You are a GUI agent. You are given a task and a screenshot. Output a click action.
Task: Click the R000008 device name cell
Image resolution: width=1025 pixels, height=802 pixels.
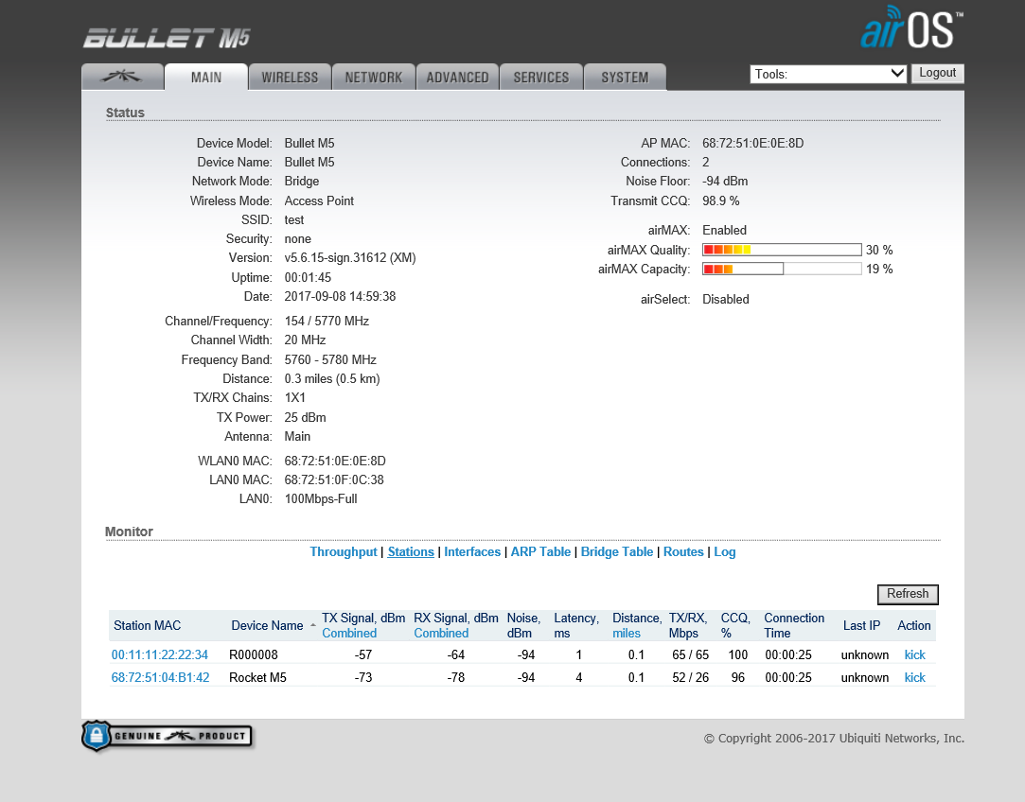click(253, 654)
